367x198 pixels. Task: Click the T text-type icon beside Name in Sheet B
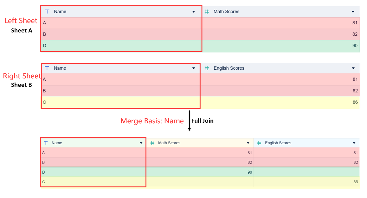[x=47, y=68]
